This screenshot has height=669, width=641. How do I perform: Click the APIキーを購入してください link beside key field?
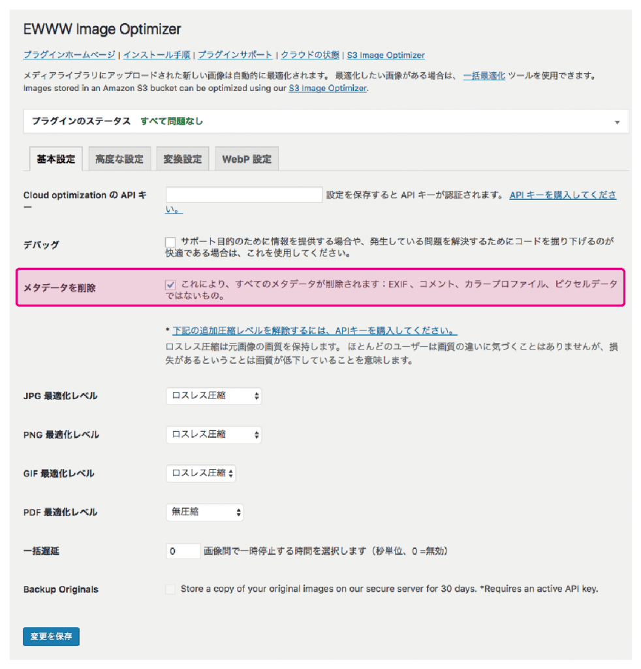563,195
